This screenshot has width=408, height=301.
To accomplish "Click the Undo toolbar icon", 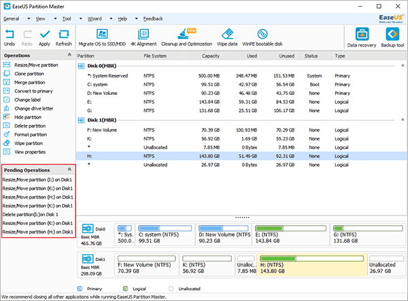I will 10,38.
